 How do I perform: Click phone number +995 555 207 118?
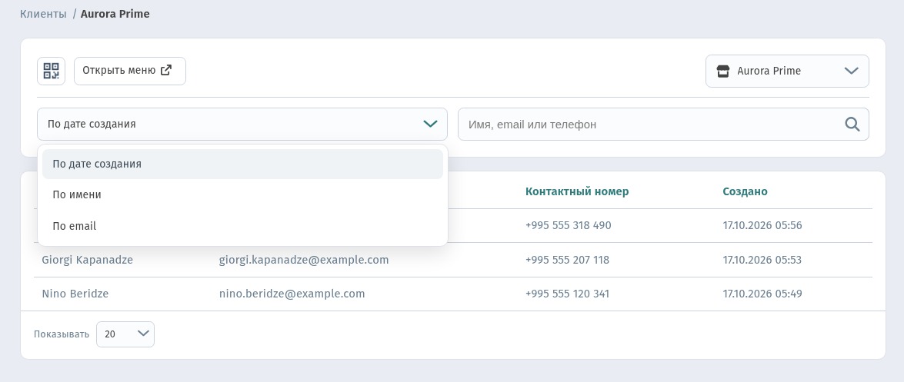[567, 260]
